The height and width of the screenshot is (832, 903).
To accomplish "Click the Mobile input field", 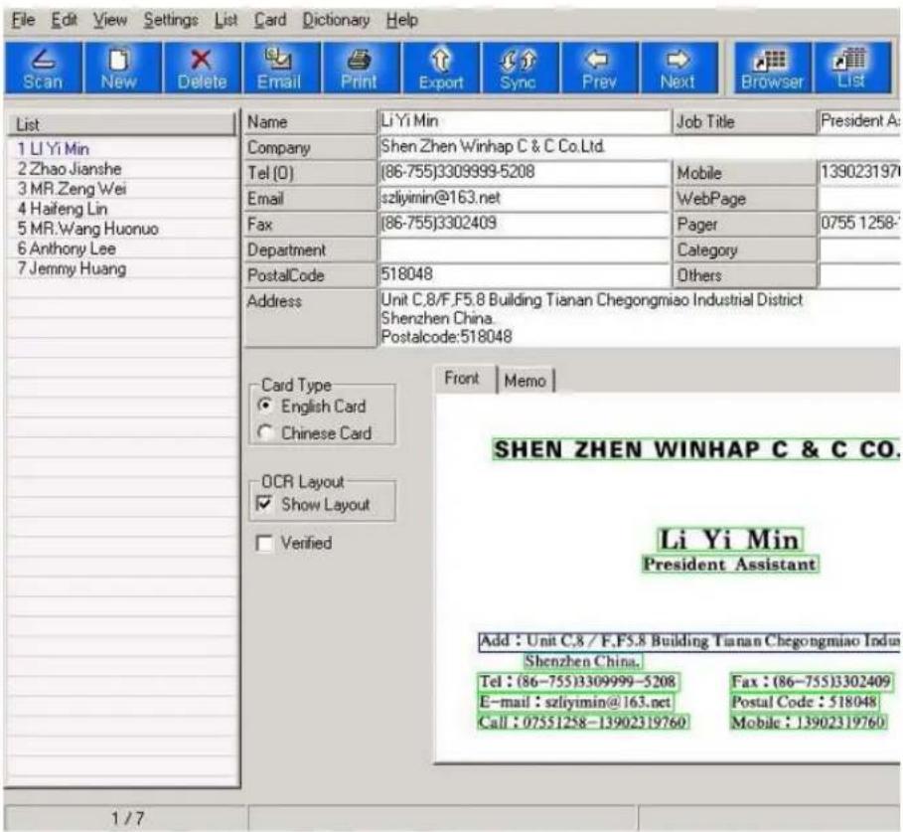I will (858, 172).
